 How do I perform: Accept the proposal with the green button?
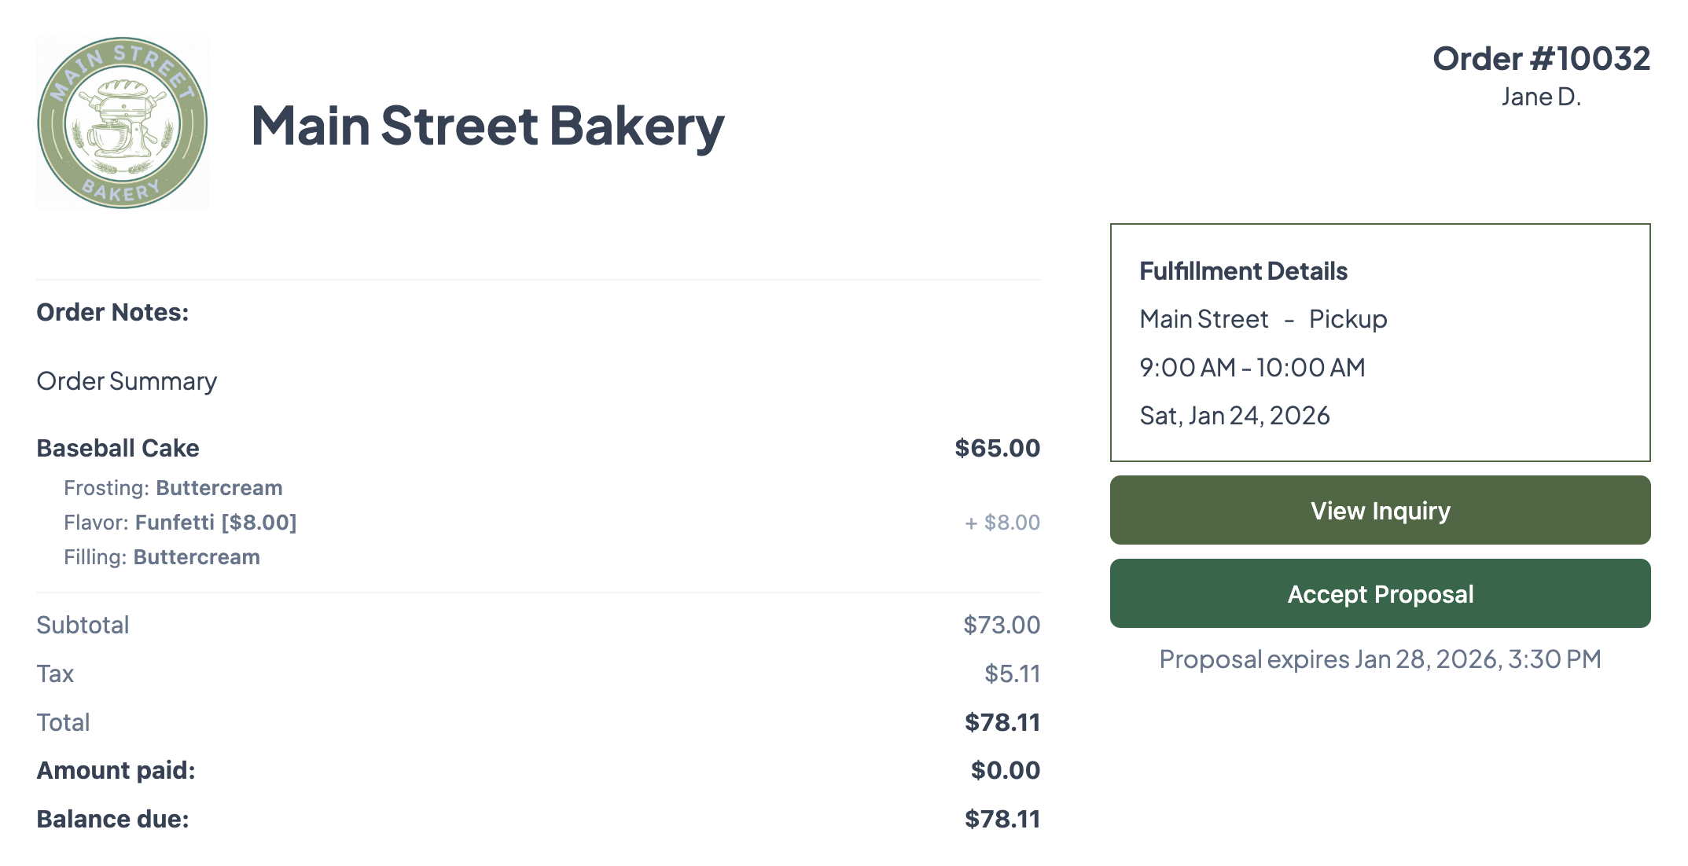pos(1380,594)
